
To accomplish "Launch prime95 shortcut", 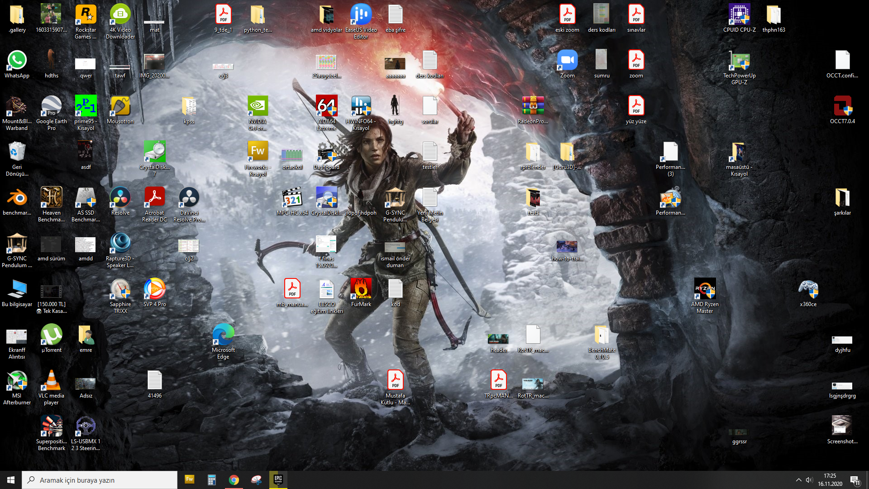I will 86,113.
